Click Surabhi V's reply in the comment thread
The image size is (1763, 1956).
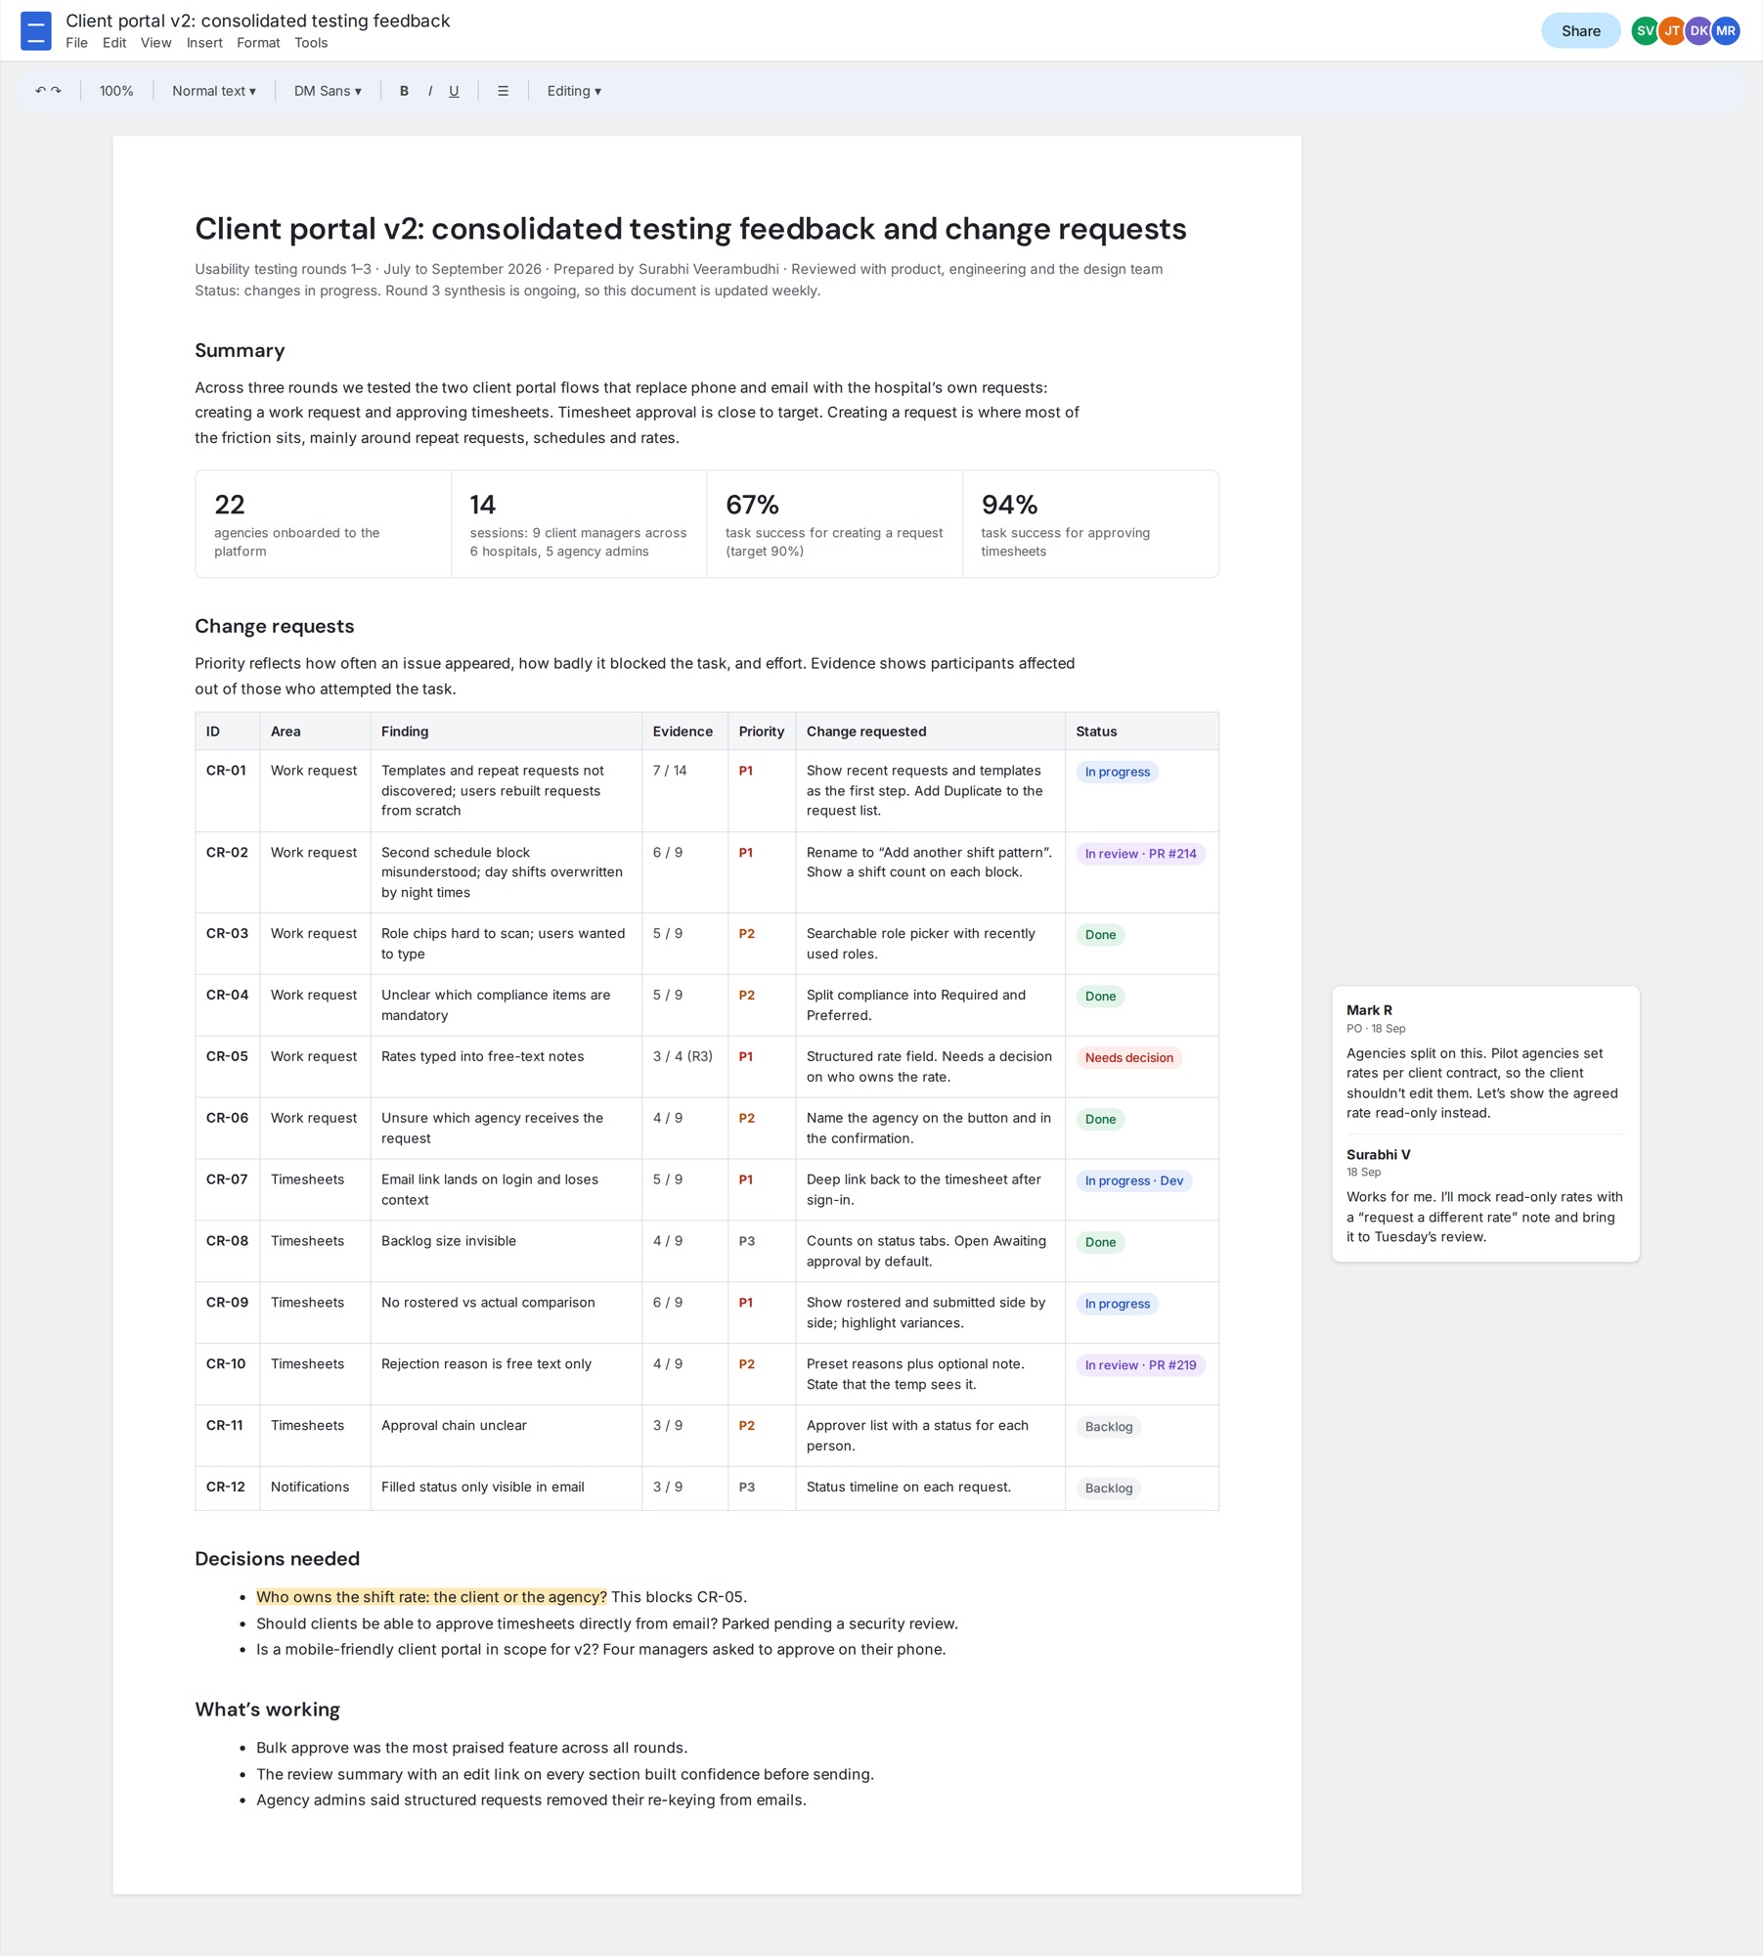[1484, 1195]
